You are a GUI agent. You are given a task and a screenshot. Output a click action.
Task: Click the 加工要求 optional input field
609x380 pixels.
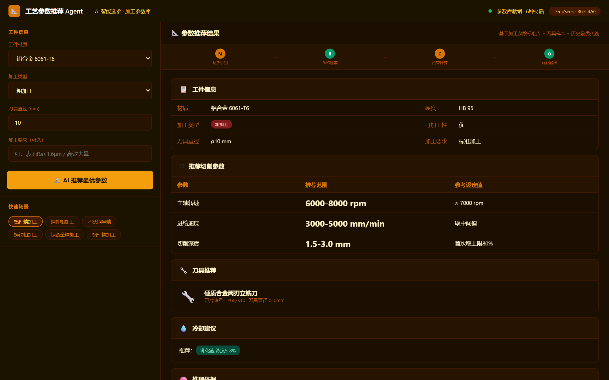80,154
